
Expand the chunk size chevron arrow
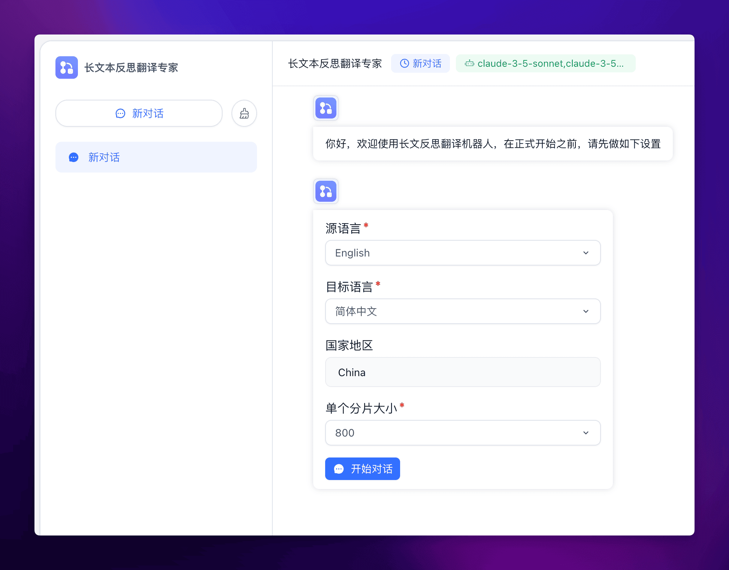[x=586, y=433]
